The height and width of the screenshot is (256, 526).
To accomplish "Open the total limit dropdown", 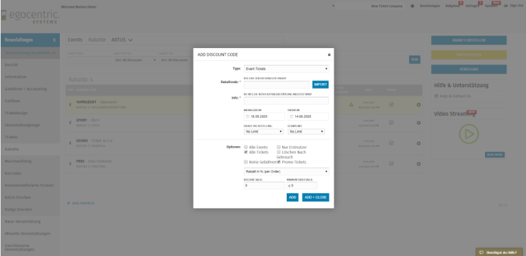I will [x=306, y=132].
